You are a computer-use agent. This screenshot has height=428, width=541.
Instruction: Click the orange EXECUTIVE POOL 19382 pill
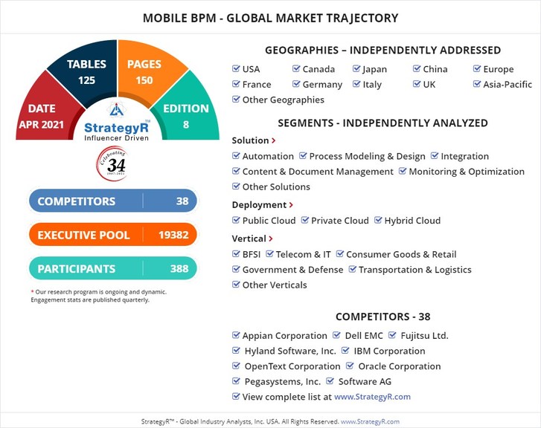click(x=113, y=235)
